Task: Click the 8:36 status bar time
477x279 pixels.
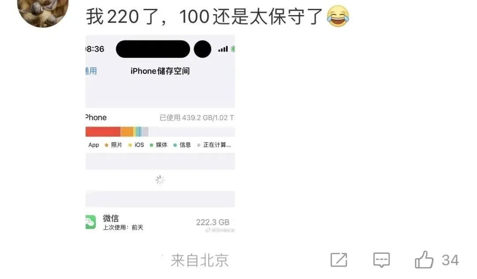Action: click(95, 49)
